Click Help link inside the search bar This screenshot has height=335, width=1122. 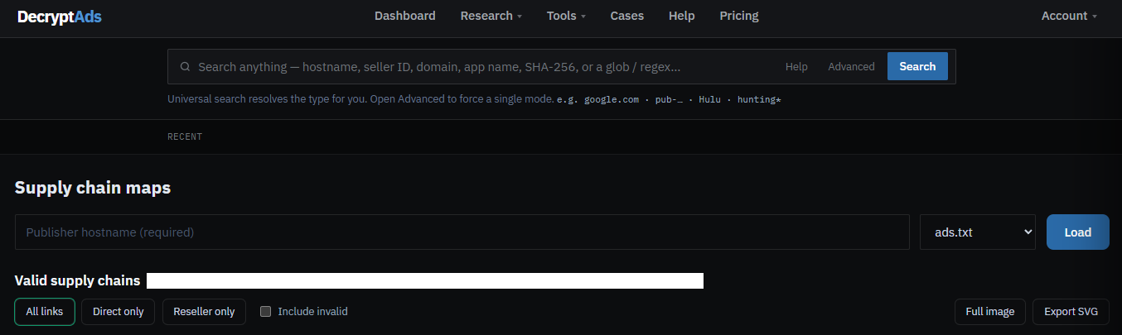(x=796, y=66)
